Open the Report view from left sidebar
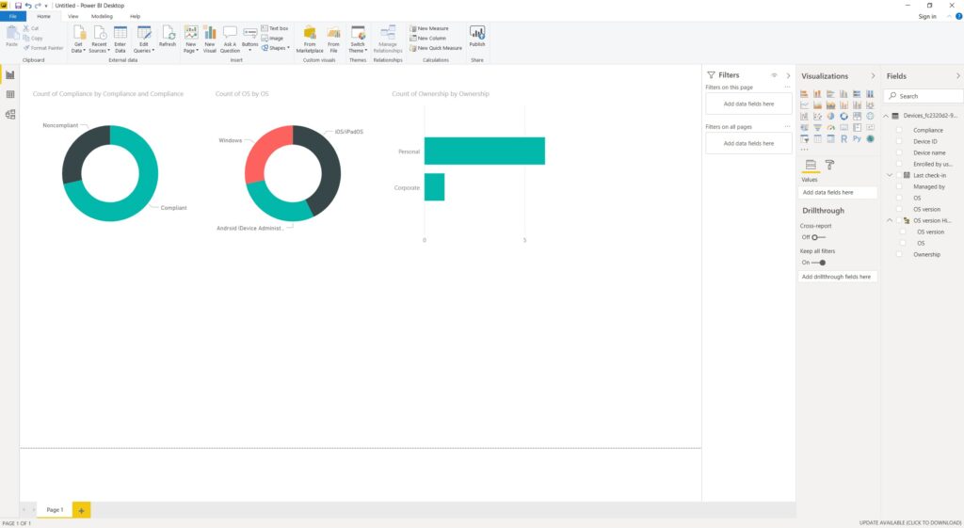Viewport: 964px width, 528px height. click(x=10, y=75)
